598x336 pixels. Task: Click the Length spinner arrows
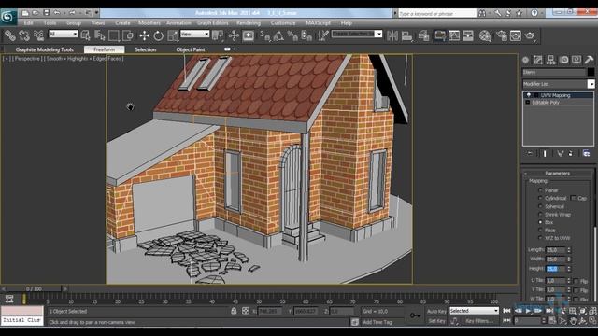pyautogui.click(x=569, y=250)
